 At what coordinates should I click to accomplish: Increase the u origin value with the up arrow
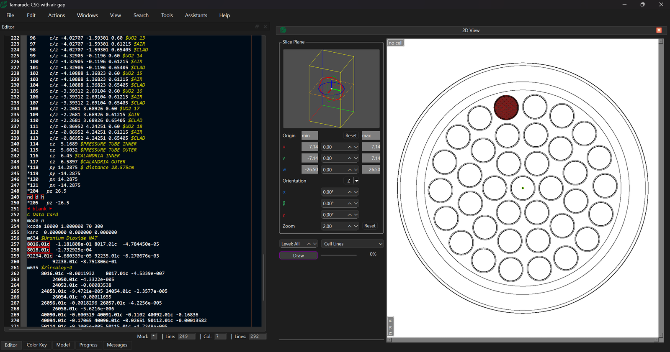pyautogui.click(x=350, y=147)
